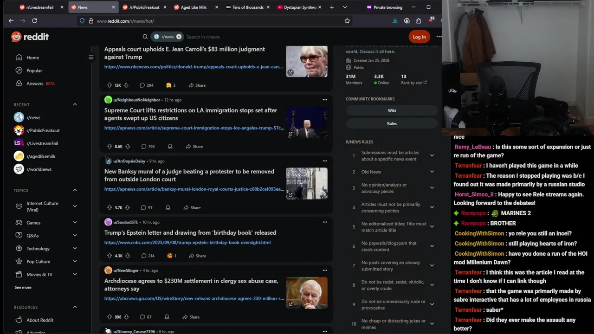
Task: Expand rule 1 about specific news event
Action: pos(432,155)
